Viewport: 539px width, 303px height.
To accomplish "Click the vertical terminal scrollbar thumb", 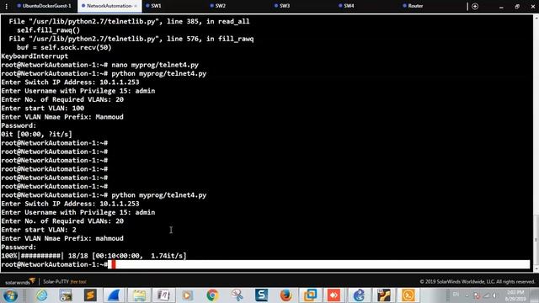I will [x=536, y=239].
